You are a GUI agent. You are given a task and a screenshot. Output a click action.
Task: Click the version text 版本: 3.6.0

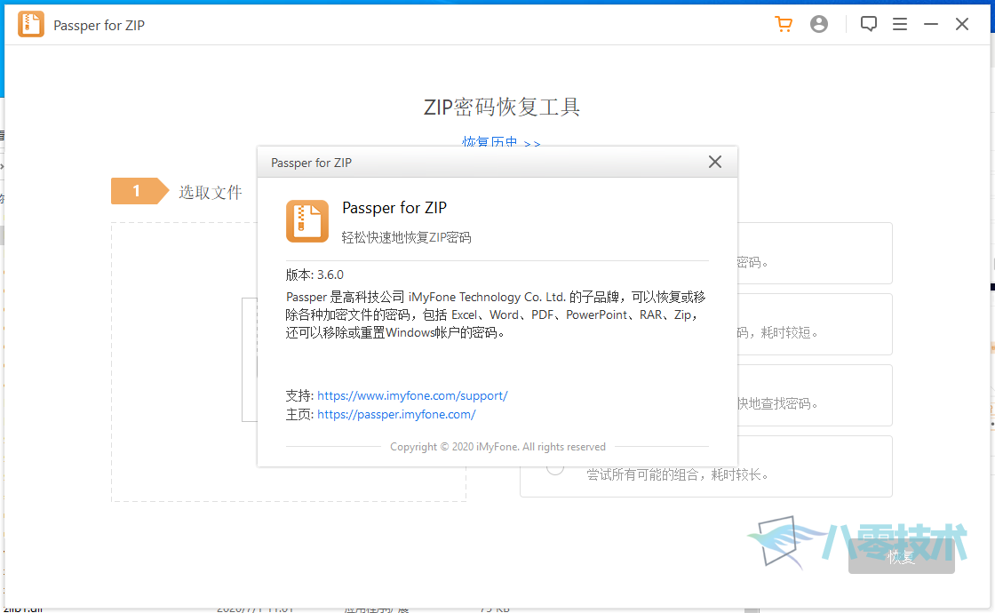(314, 275)
